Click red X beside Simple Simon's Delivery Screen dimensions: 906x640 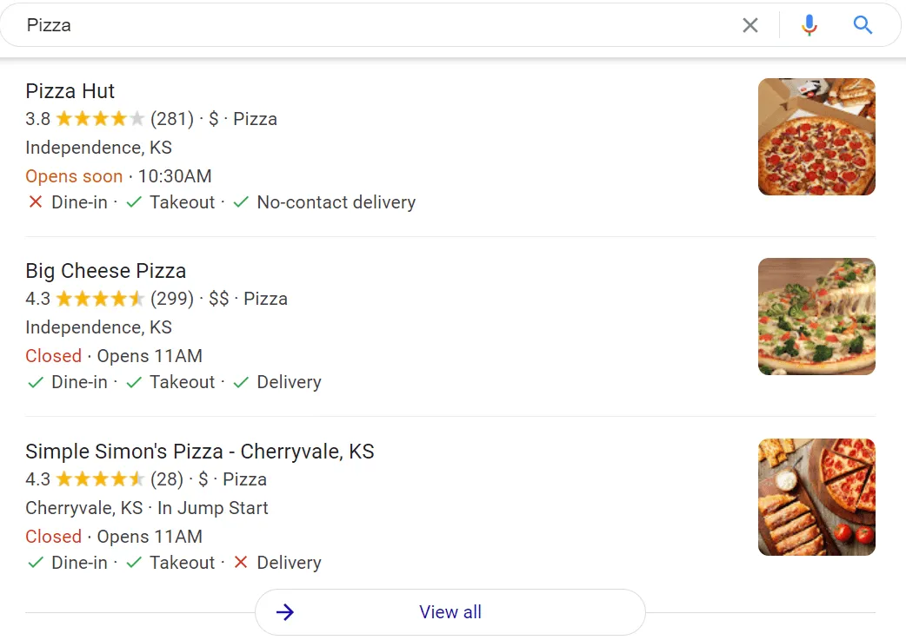point(241,563)
